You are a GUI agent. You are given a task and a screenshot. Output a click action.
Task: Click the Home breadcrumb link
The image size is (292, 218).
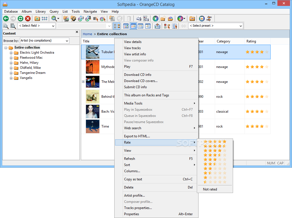pos(87,34)
